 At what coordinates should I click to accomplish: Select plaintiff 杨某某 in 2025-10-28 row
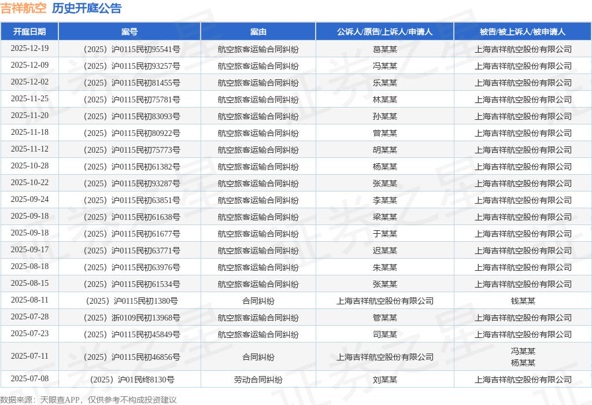click(x=384, y=167)
